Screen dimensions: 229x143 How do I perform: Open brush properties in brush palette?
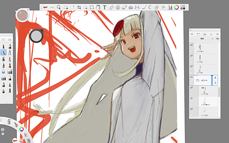[x=4, y=39]
